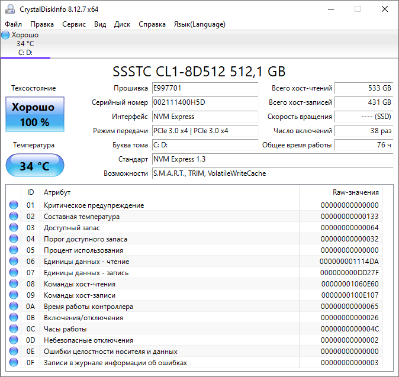Click status icon for Записи в журнале row

pyautogui.click(x=14, y=362)
